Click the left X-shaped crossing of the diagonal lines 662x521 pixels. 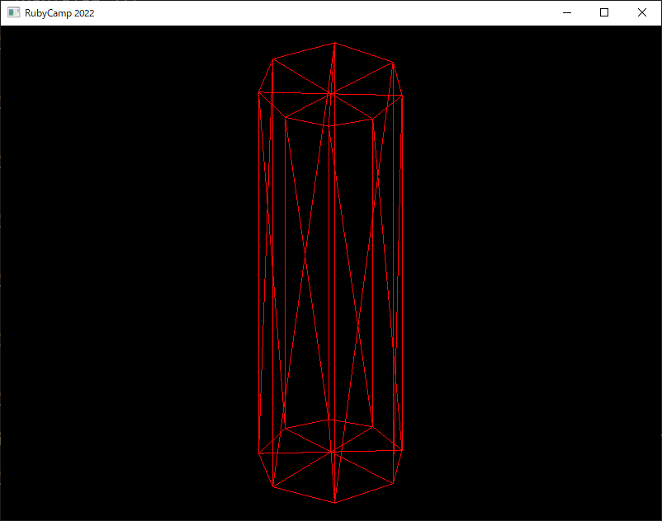tap(305, 255)
